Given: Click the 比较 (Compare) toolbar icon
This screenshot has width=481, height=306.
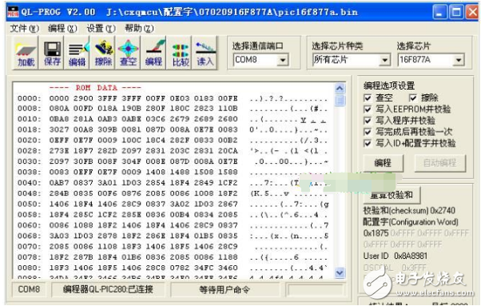Looking at the screenshot, I should point(180,53).
